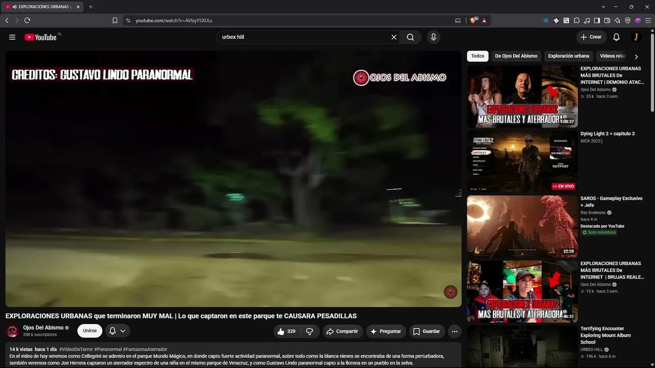Reload the current page
The height and width of the screenshot is (368, 655).
[x=27, y=20]
